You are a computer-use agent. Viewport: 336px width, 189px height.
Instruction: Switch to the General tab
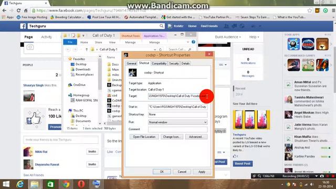pos(131,64)
